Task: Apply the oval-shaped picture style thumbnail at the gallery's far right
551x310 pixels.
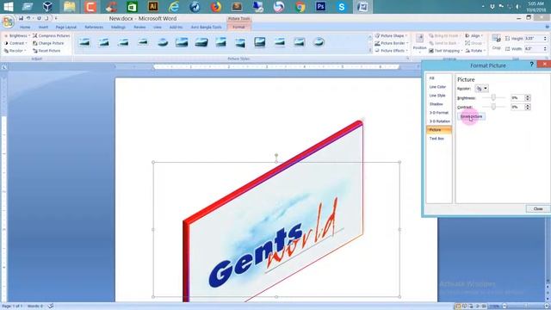Action: click(x=319, y=42)
